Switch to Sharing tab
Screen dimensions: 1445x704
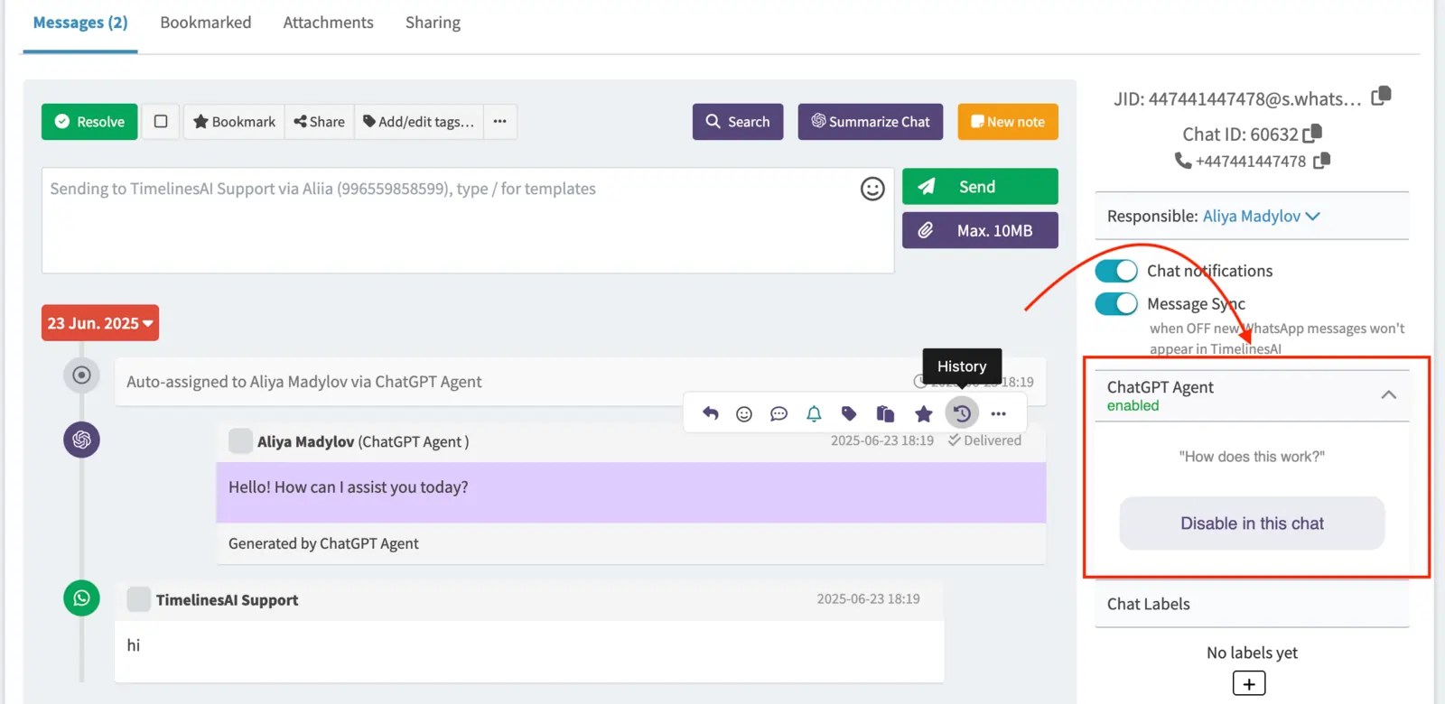tap(433, 23)
